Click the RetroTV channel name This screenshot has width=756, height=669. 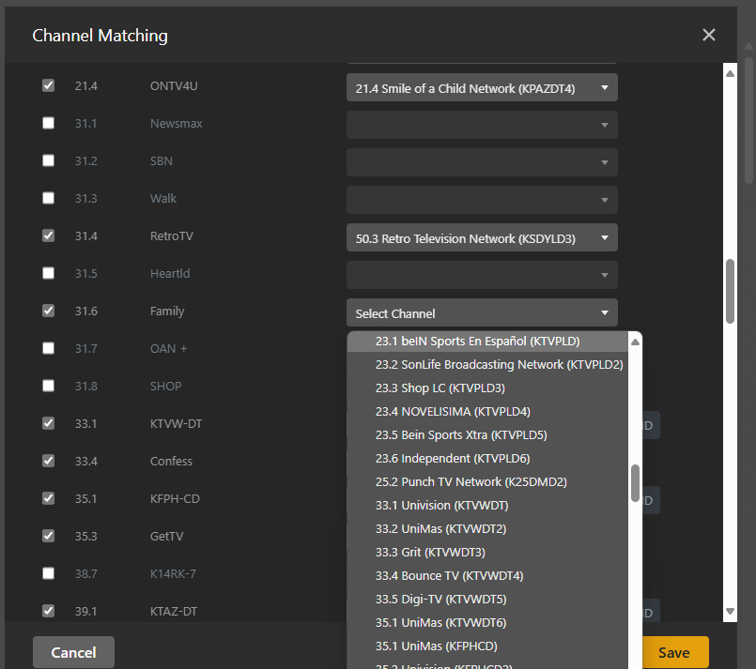(172, 236)
